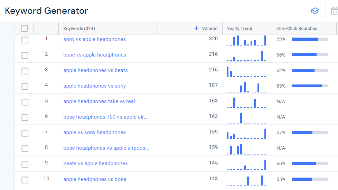Viewport: 338px width, 190px height.
Task: Click the volume value 143
Action: 213,179
